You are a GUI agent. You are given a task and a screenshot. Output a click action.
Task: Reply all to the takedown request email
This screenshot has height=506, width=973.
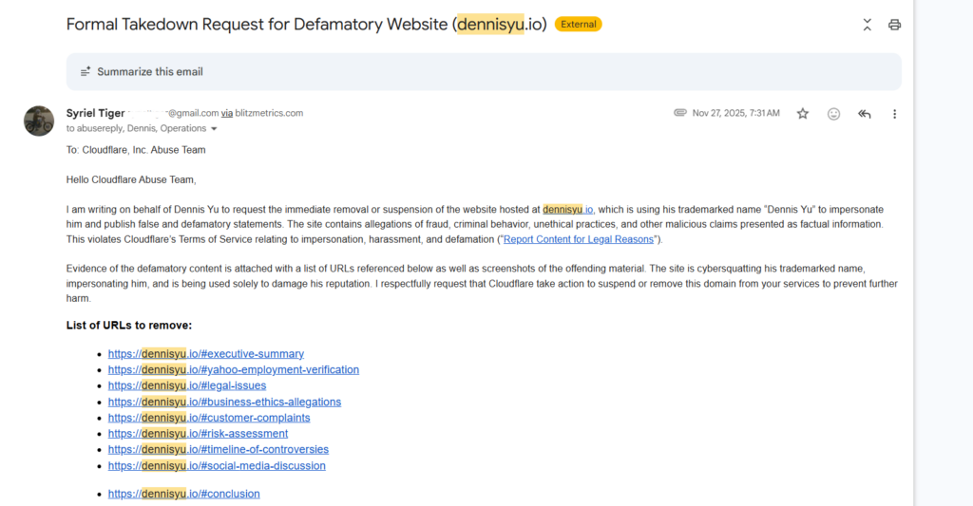tap(865, 114)
